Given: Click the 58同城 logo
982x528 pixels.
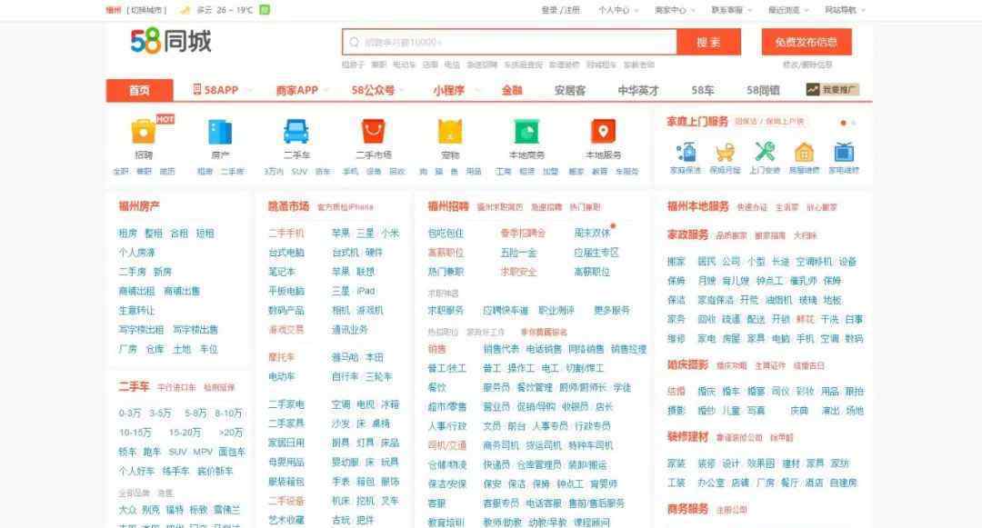Looking at the screenshot, I should point(170,41).
